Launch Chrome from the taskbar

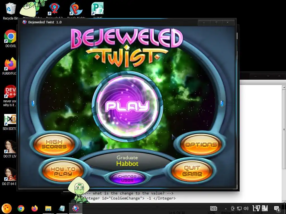point(21,208)
